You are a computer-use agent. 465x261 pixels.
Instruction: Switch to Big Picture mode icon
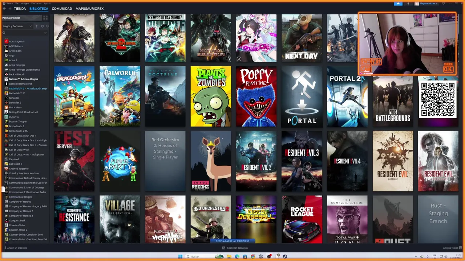pyautogui.click(x=444, y=3)
